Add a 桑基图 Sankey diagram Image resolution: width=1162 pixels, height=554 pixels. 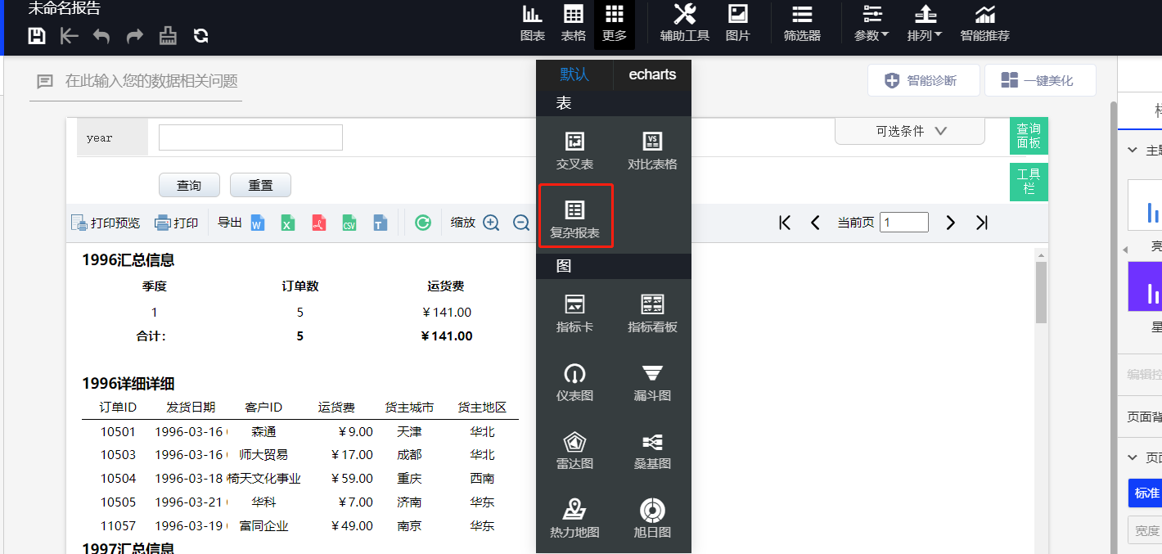pyautogui.click(x=651, y=450)
